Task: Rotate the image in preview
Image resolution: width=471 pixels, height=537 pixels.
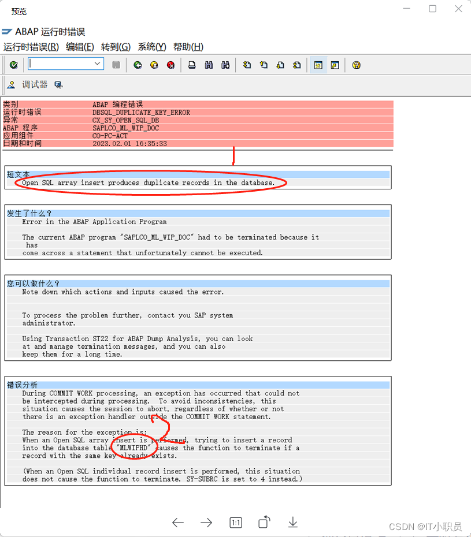Action: tap(264, 522)
